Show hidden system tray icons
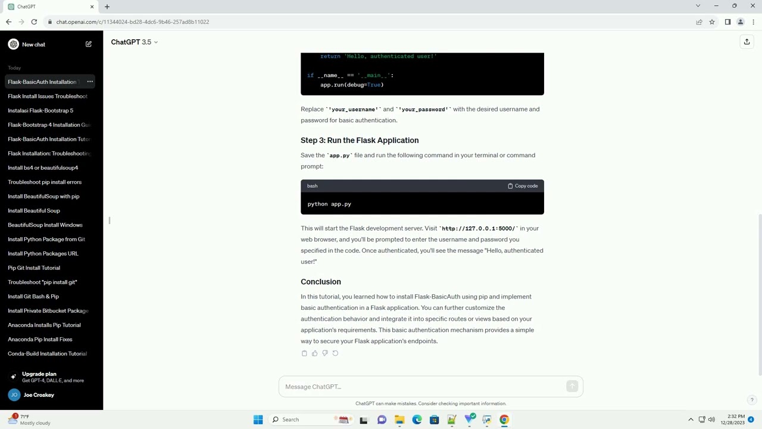The height and width of the screenshot is (429, 762). (x=691, y=419)
